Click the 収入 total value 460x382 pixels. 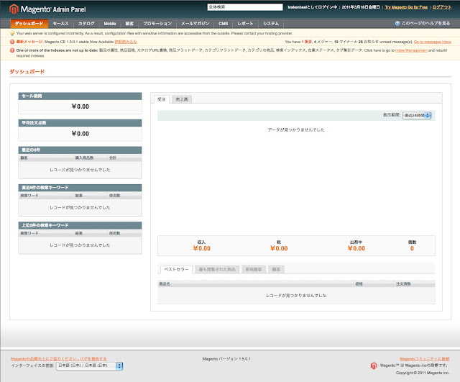coord(201,248)
